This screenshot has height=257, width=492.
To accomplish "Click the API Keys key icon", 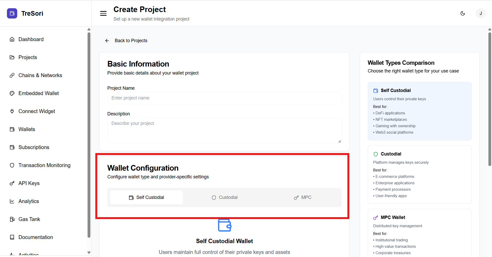I will [12, 183].
